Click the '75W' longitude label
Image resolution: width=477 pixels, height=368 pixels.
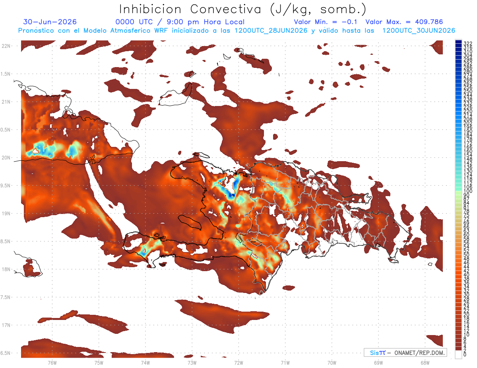(x=99, y=362)
